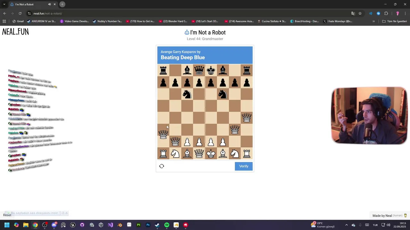
Task: Click the Reset link
Action: click(7, 215)
